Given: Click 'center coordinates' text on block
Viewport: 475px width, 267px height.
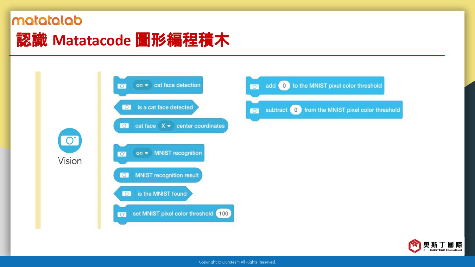Looking at the screenshot, I should 200,126.
